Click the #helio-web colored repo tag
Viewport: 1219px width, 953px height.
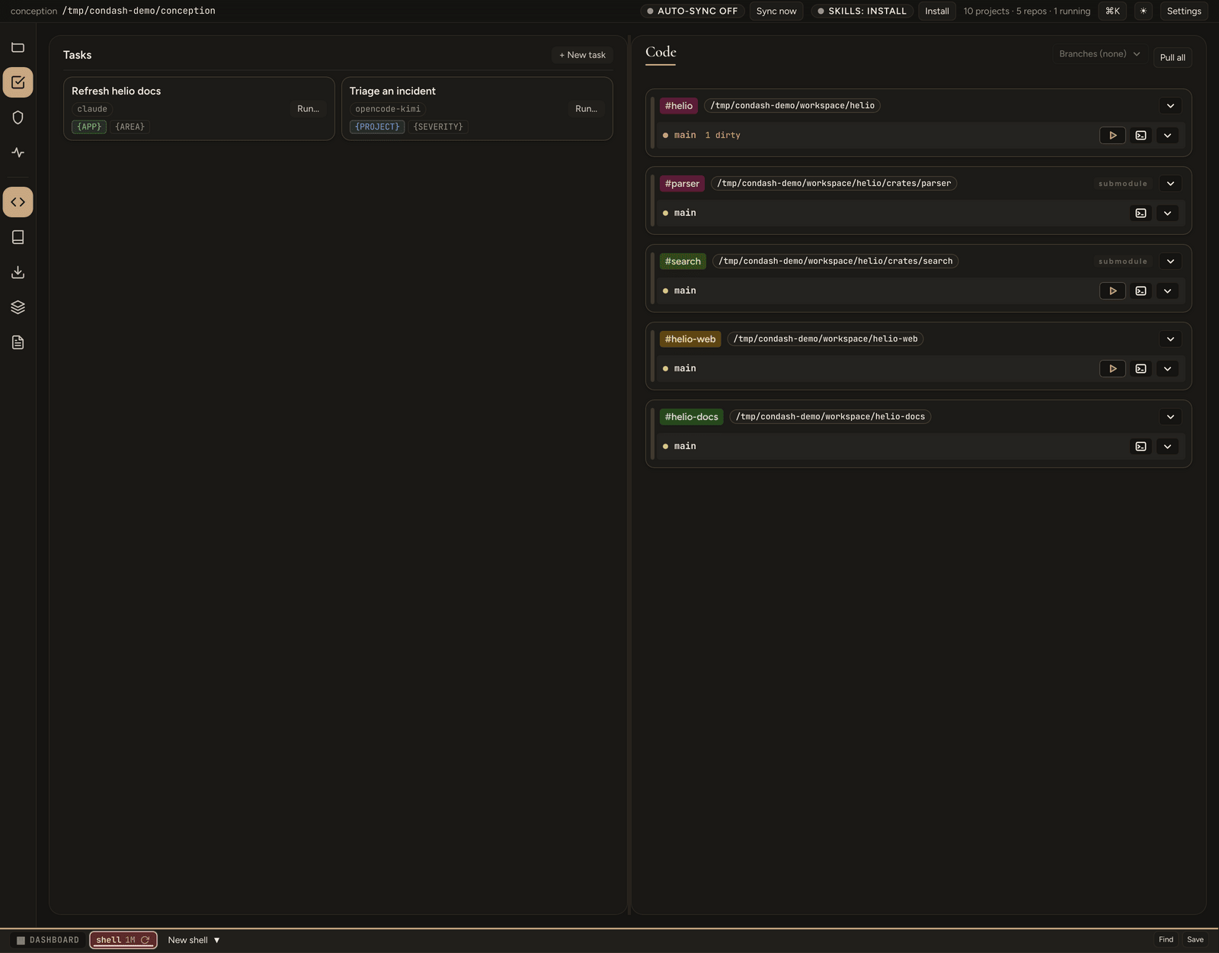coord(690,339)
